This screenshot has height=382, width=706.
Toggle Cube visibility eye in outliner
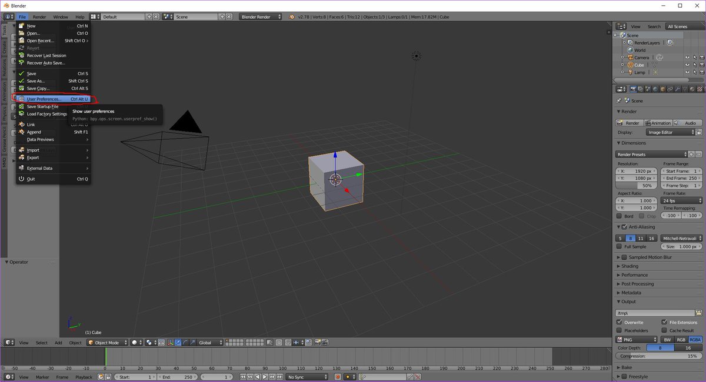[x=687, y=65]
